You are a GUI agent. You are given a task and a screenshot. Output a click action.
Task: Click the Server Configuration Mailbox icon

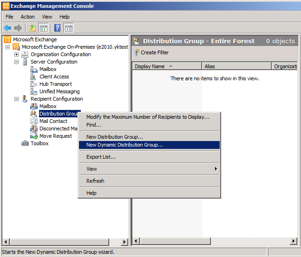point(34,69)
